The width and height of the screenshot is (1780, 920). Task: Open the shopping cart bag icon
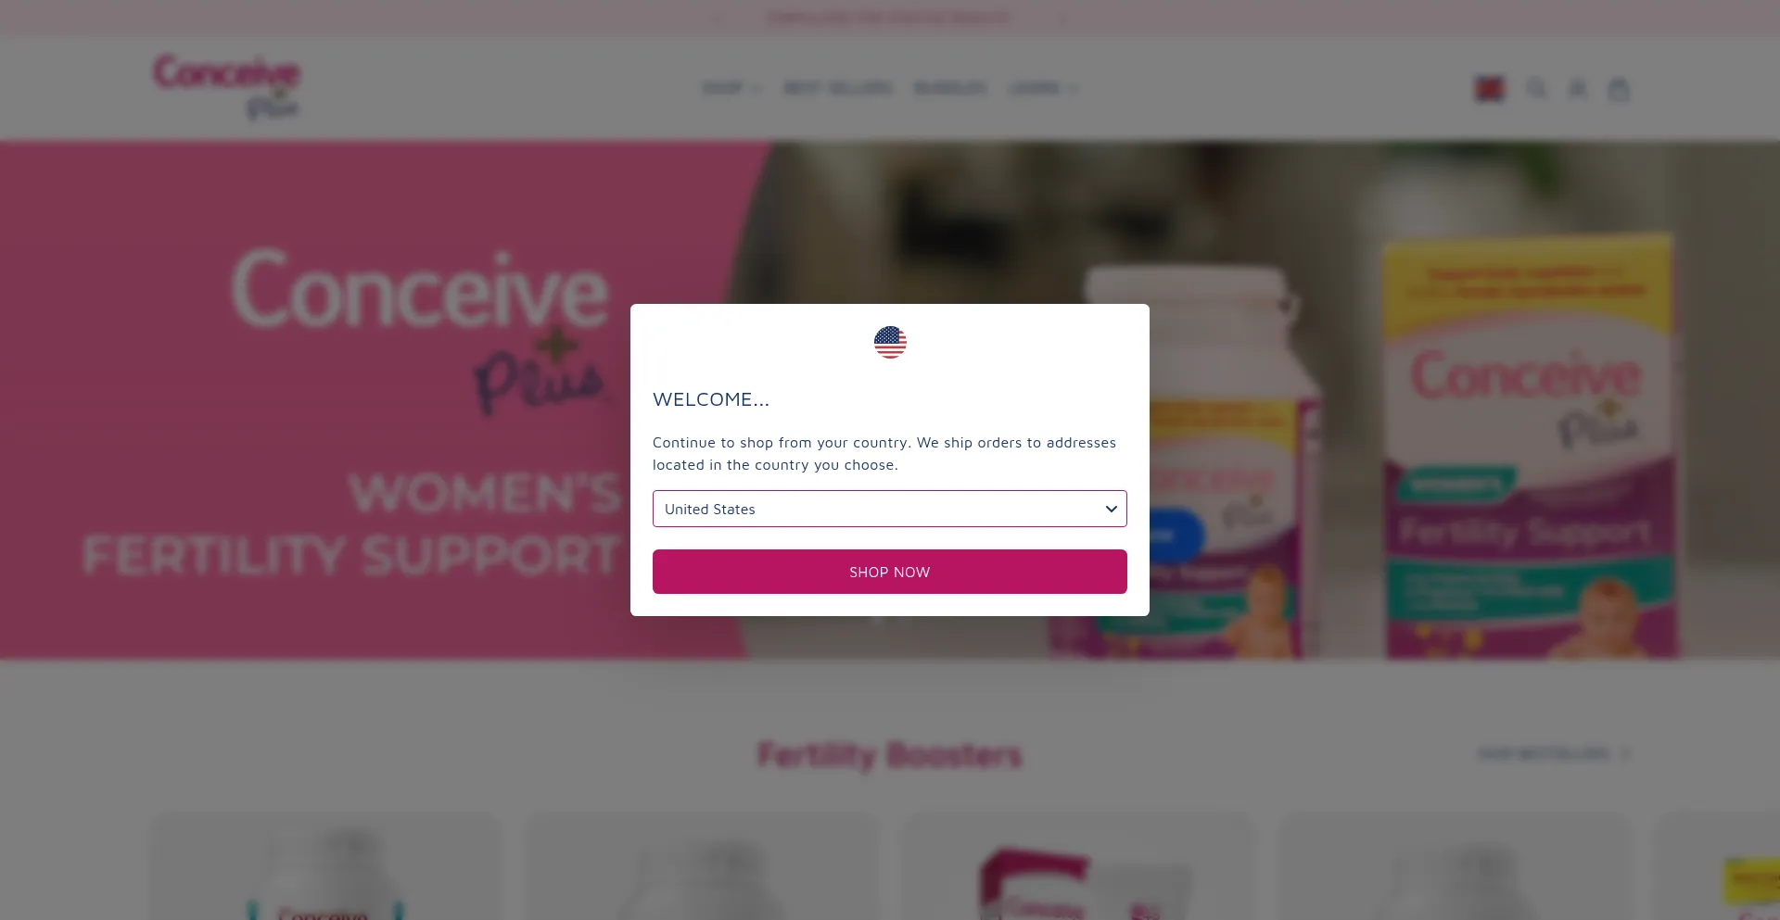click(1619, 89)
